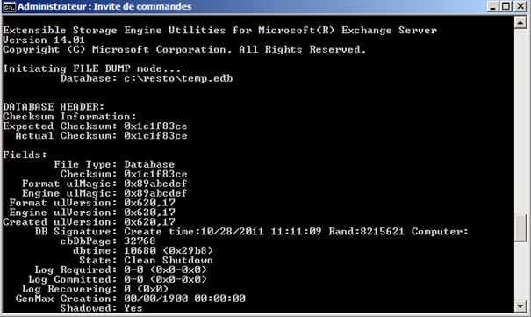Click the GenMax Creation date value
Screen dimensions: 531x317
click(184, 299)
